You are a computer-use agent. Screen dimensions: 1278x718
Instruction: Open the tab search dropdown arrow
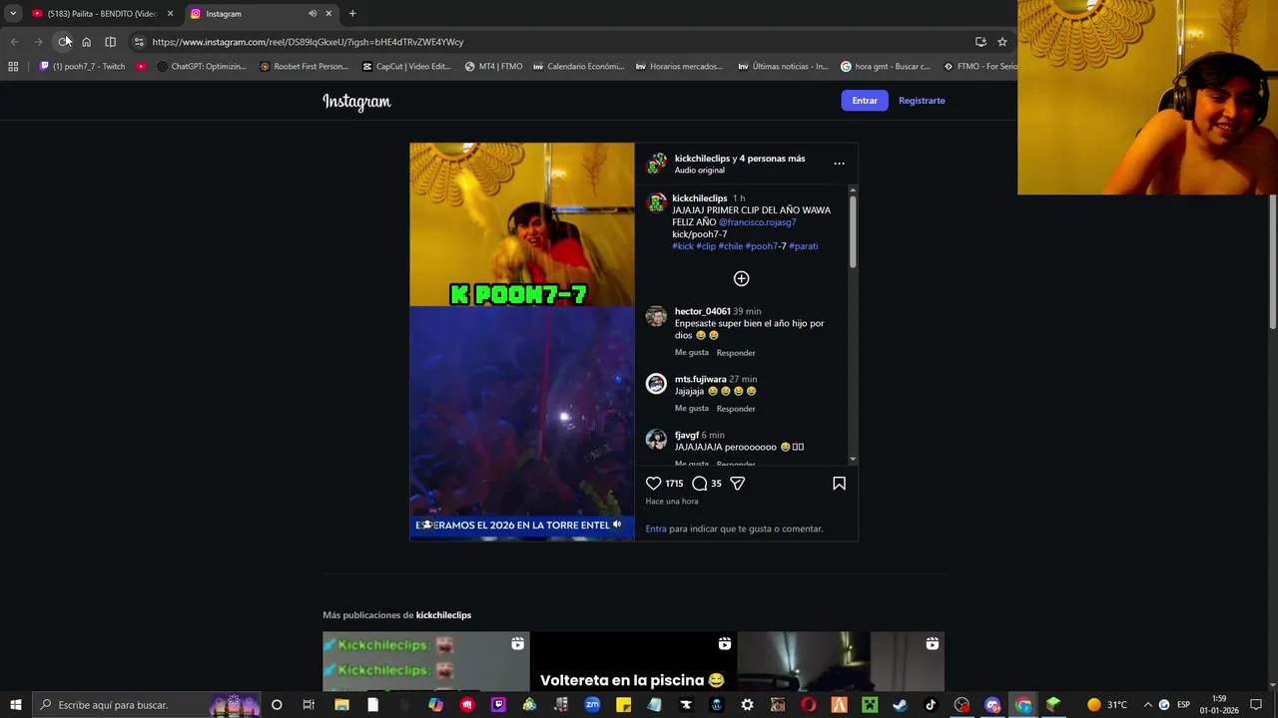(13, 14)
